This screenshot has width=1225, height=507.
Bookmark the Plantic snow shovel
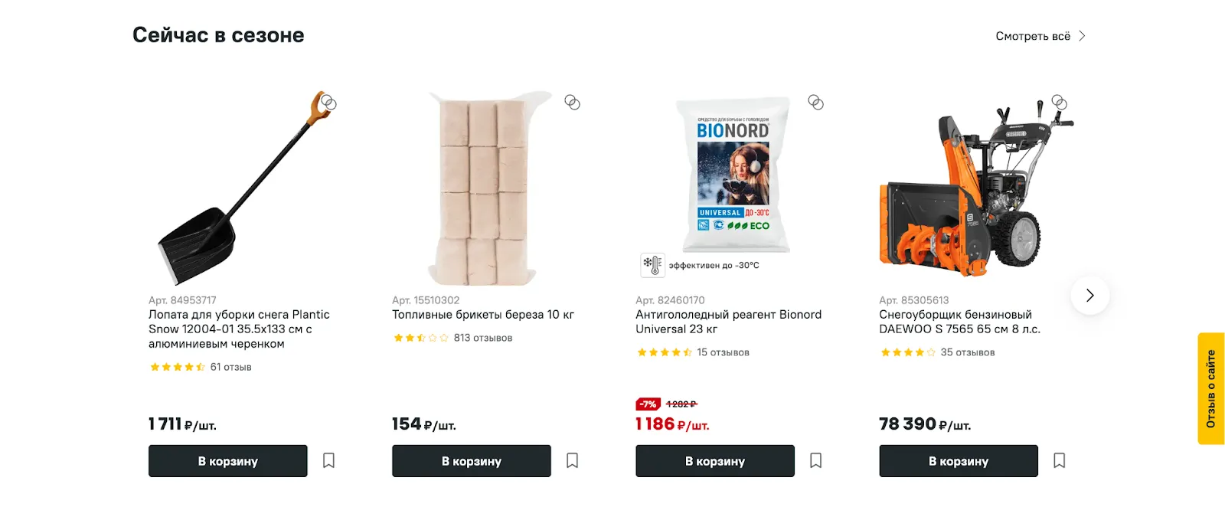[x=328, y=461]
